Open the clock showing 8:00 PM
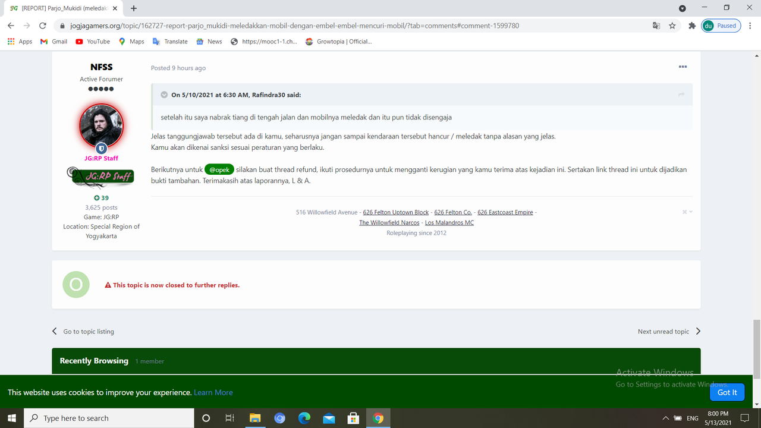This screenshot has height=428, width=761. [718, 418]
